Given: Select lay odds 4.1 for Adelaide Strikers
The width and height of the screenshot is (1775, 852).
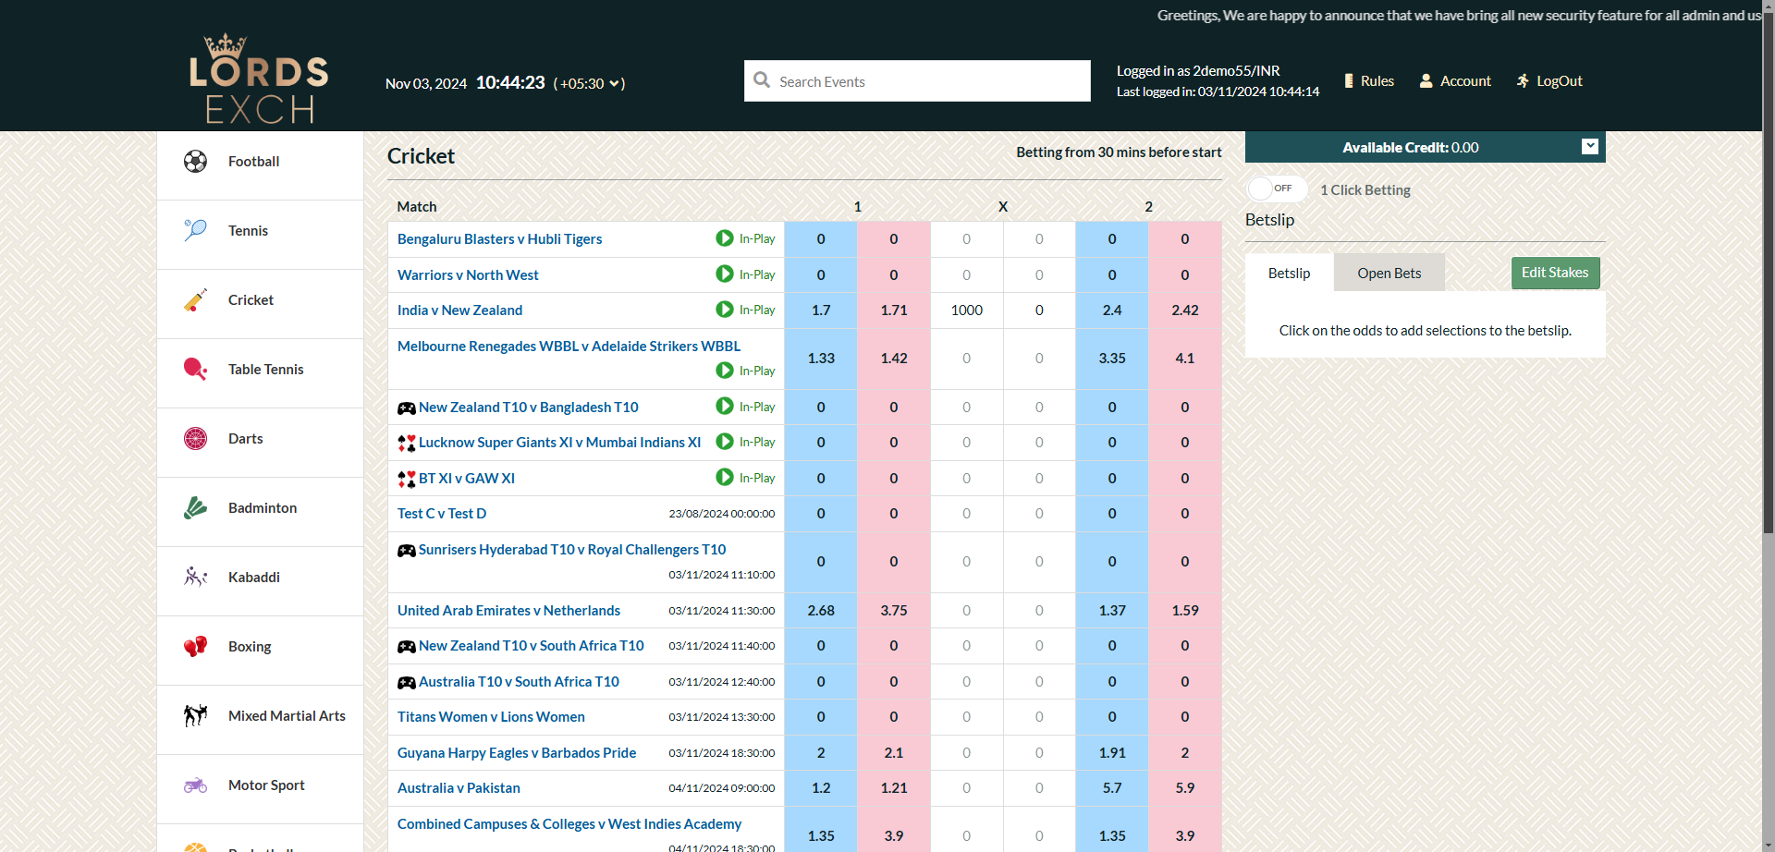Looking at the screenshot, I should click(1185, 359).
